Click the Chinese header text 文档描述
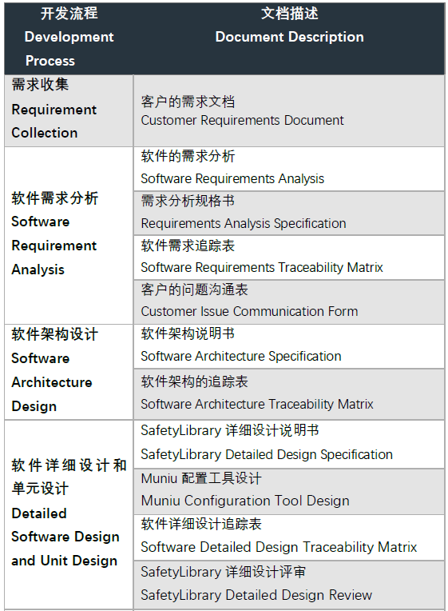Image resolution: width=448 pixels, height=611 pixels. (x=289, y=14)
